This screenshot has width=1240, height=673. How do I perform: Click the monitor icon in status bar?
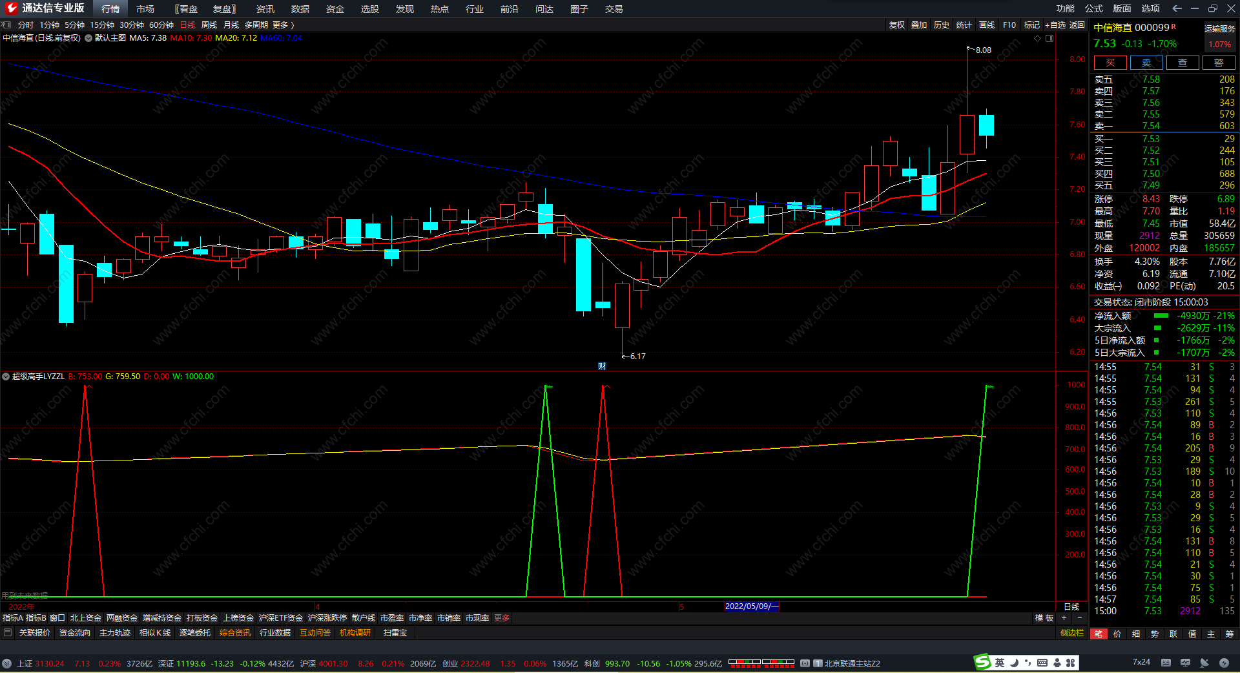click(x=1185, y=663)
